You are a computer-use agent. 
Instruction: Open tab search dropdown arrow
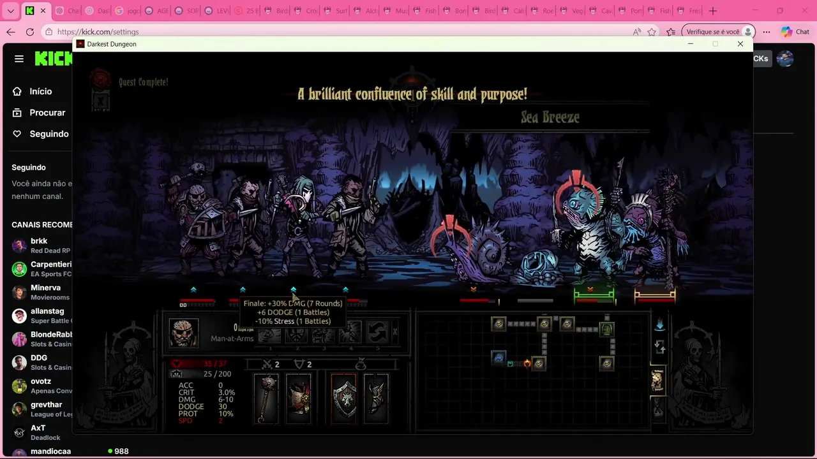[10, 11]
